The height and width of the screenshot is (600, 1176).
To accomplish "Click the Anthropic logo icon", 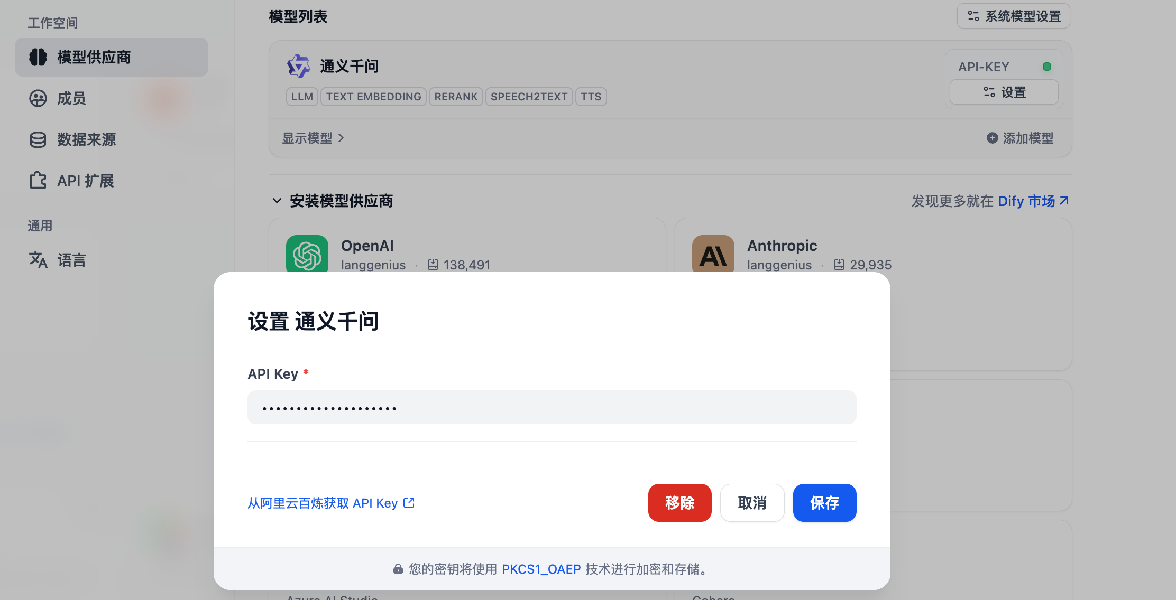I will pyautogui.click(x=713, y=254).
